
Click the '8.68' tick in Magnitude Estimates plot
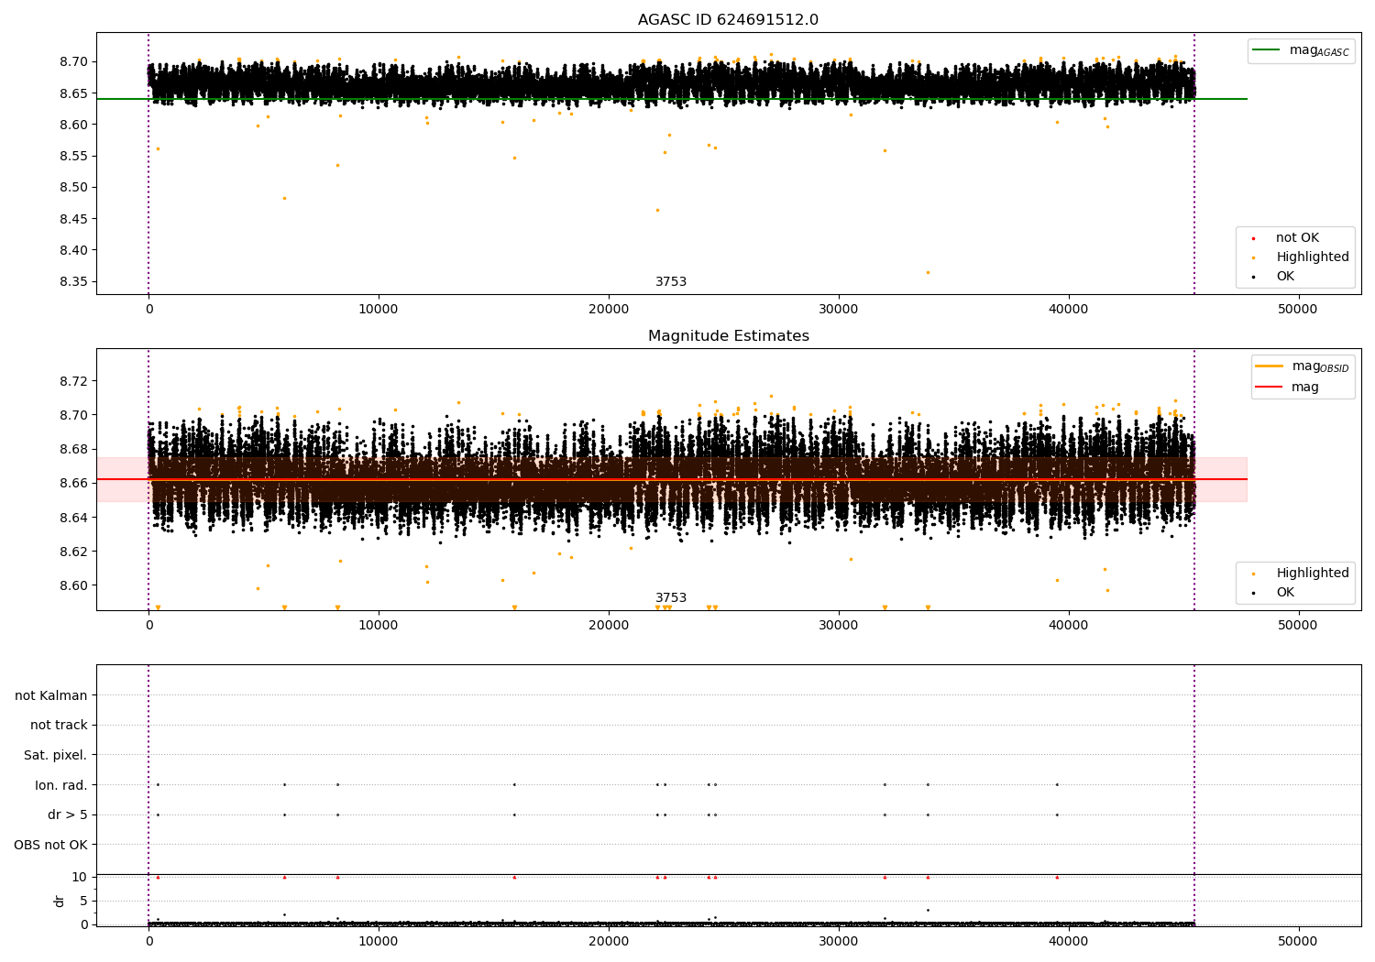tap(73, 449)
